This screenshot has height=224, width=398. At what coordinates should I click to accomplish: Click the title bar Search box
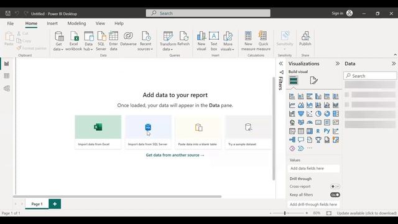208,13
